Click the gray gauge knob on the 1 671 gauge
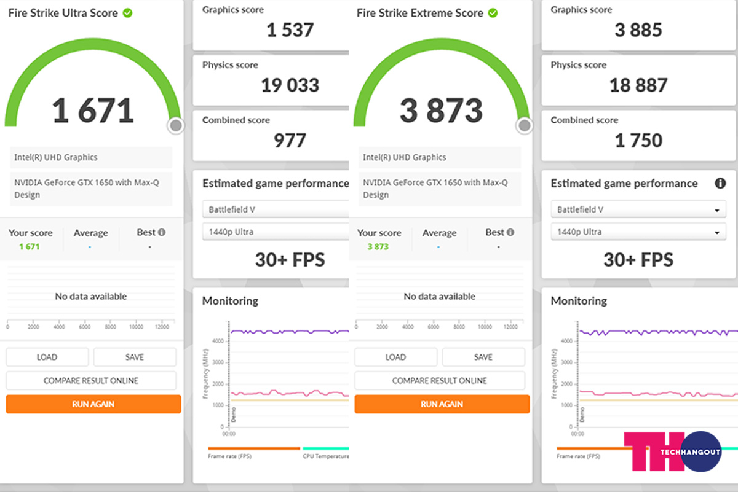 pyautogui.click(x=176, y=126)
